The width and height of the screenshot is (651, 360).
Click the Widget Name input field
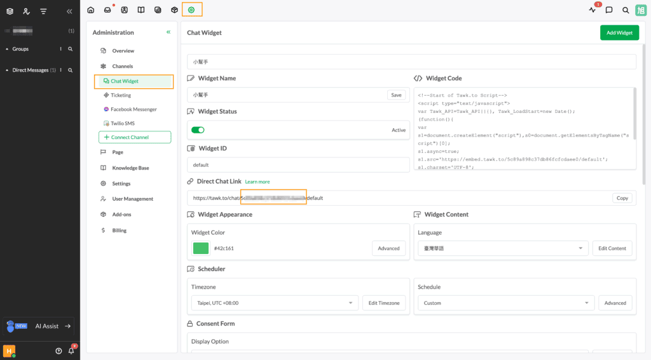click(x=286, y=95)
